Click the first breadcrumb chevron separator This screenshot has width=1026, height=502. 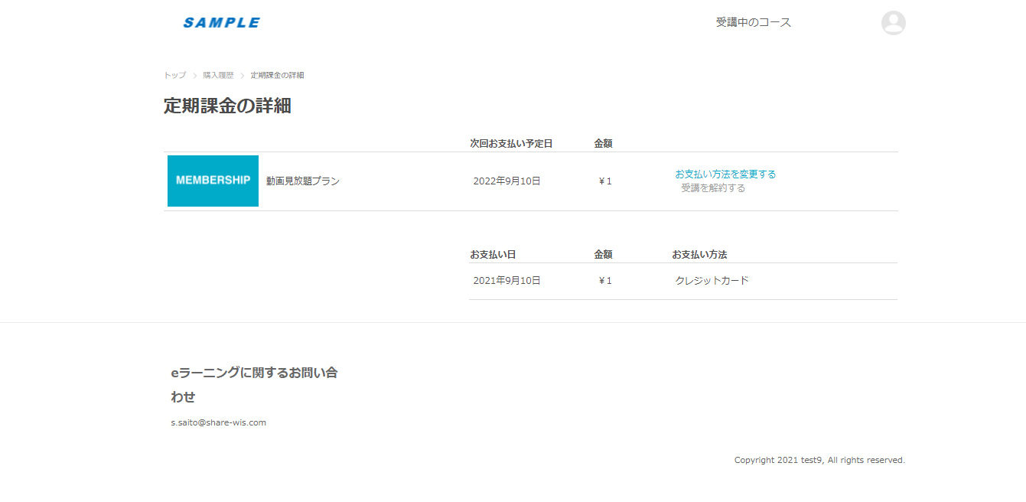pyautogui.click(x=195, y=76)
